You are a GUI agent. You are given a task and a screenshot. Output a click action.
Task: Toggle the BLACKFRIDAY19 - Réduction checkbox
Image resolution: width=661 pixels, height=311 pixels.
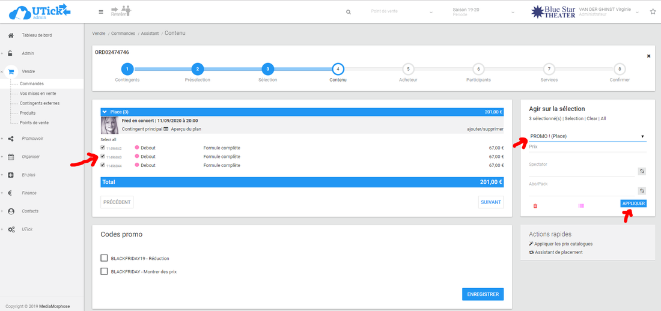(x=104, y=258)
